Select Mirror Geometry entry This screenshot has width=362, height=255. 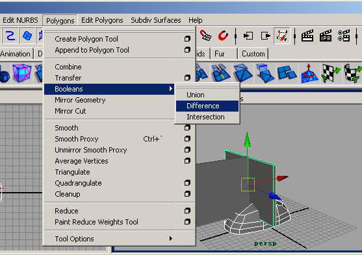coord(80,100)
